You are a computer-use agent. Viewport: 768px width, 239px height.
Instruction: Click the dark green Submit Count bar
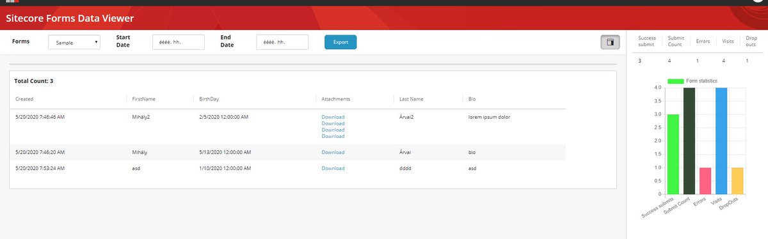point(689,141)
